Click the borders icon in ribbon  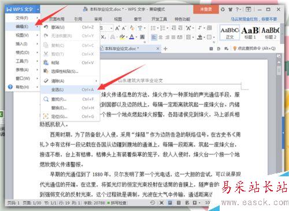point(209,37)
